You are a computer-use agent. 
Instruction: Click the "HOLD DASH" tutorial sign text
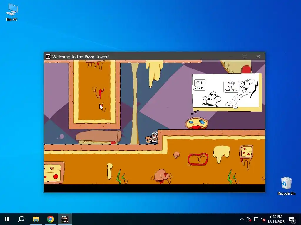tap(199, 85)
